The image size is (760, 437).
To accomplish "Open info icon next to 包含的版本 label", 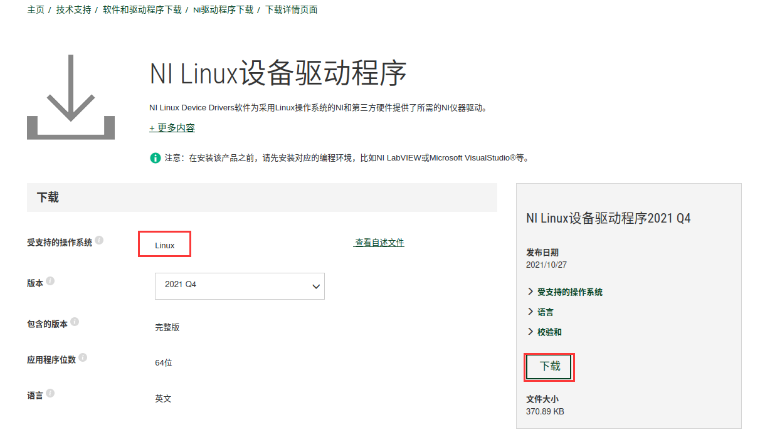I will tap(75, 322).
